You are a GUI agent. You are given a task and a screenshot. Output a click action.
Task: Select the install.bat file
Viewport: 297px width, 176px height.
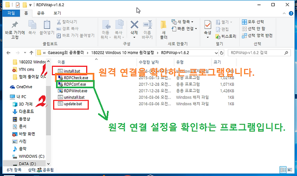click(72, 71)
